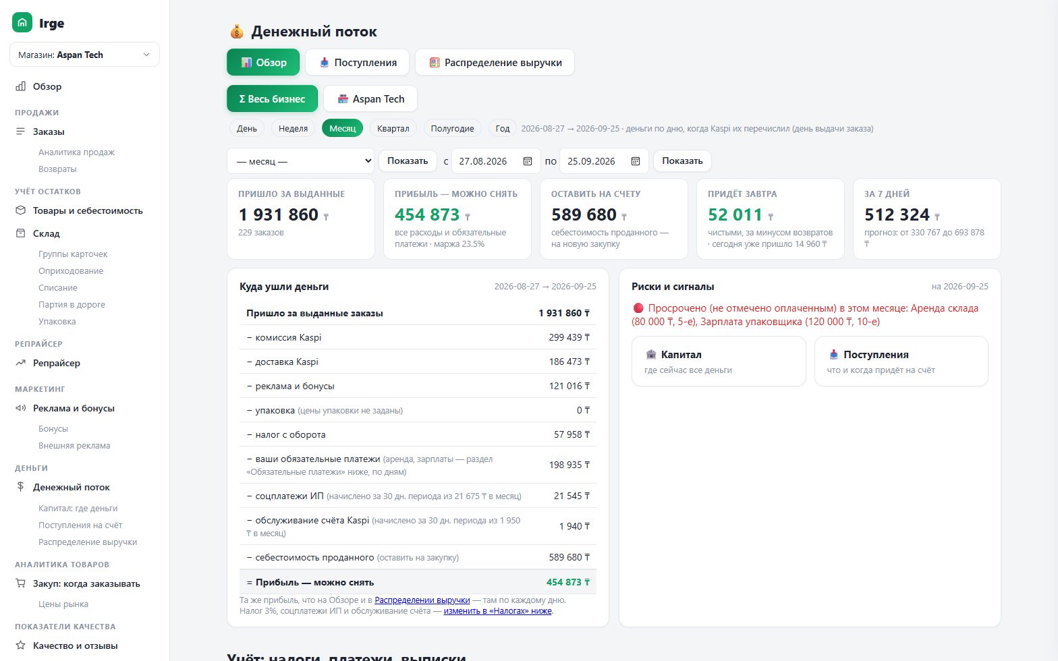Switch to the Поступления tab

(358, 63)
